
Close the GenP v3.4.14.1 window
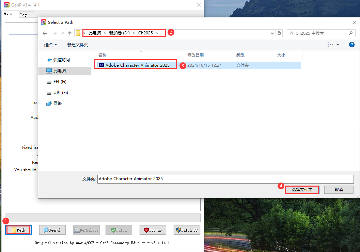[199, 5]
